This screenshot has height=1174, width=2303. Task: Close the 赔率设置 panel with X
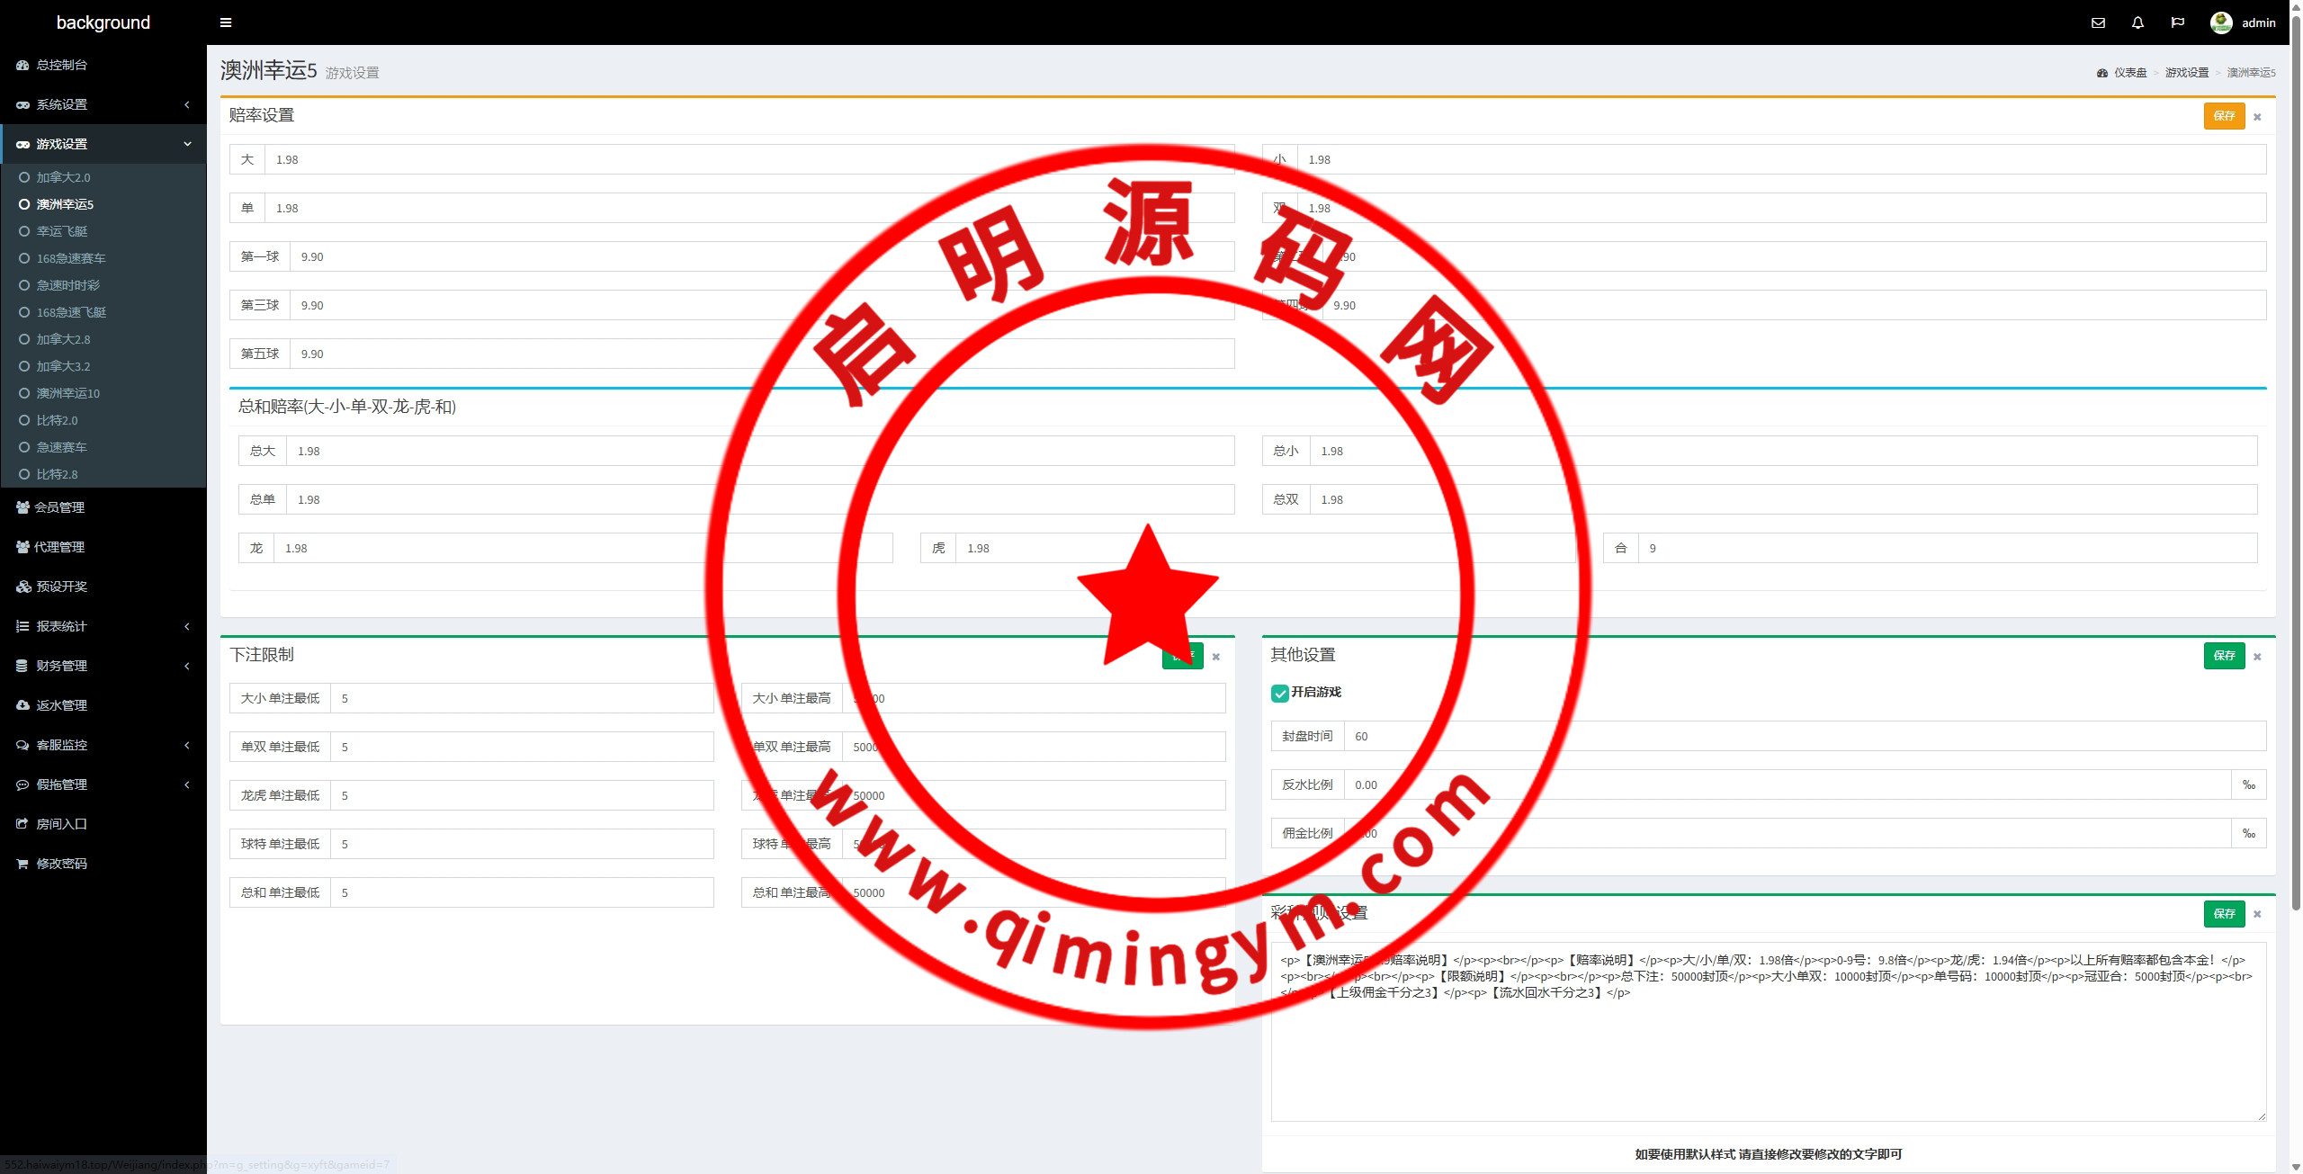pyautogui.click(x=2257, y=117)
